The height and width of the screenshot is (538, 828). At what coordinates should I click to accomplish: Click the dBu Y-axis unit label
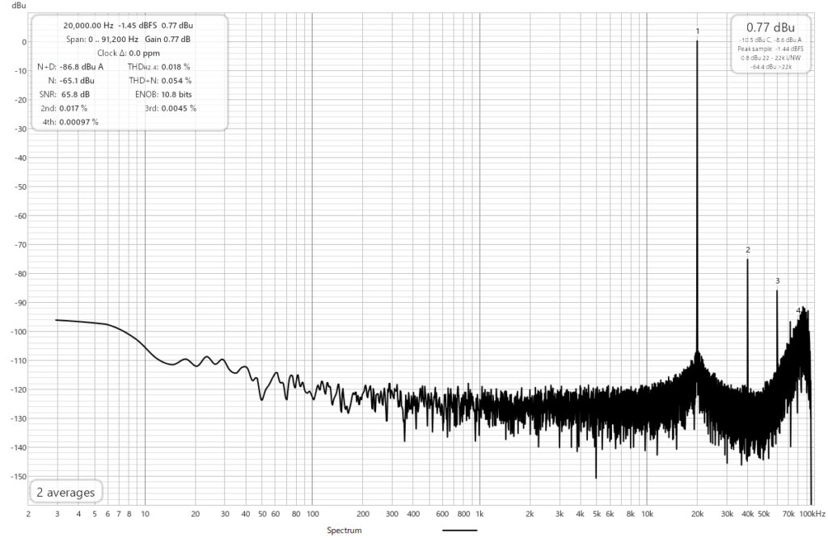tap(9, 5)
